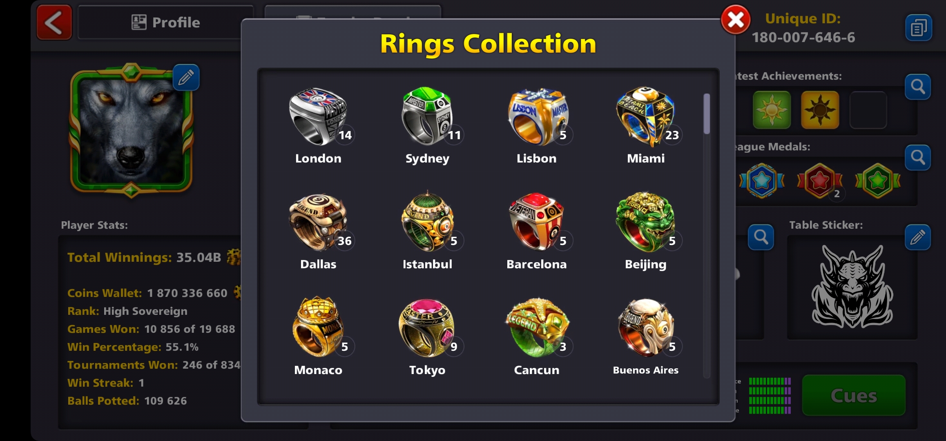Close the Rings Collection popup
This screenshot has width=946, height=441.
(x=735, y=20)
